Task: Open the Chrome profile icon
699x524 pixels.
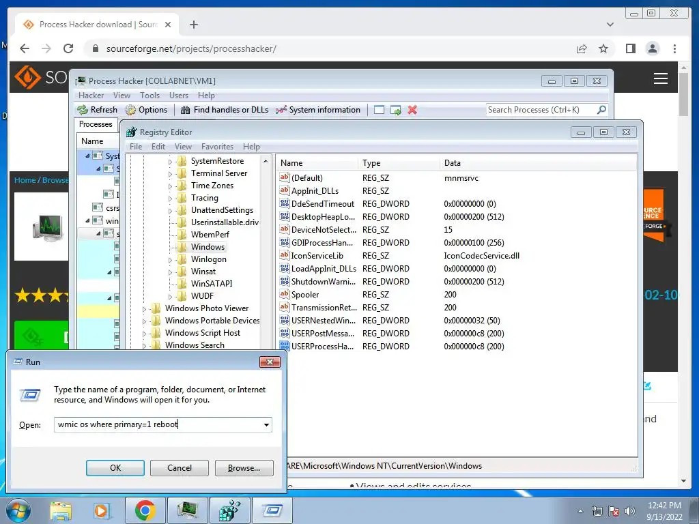Action: click(653, 48)
